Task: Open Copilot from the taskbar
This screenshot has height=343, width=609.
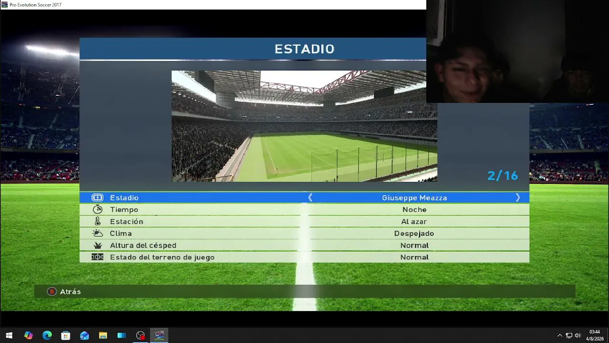Action: (29, 335)
